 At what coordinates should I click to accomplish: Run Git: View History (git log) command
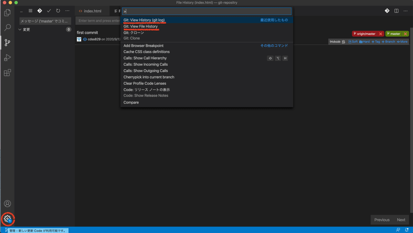pyautogui.click(x=206, y=20)
